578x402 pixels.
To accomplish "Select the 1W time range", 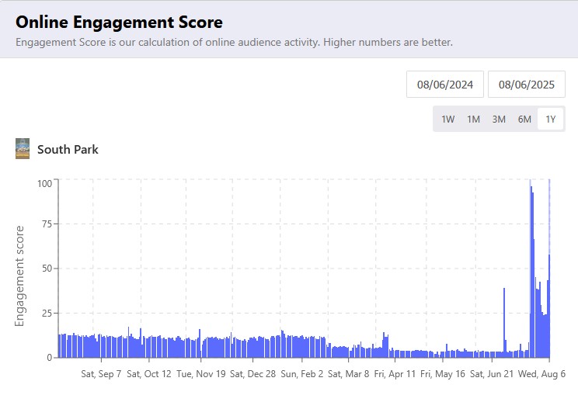I will click(x=448, y=120).
